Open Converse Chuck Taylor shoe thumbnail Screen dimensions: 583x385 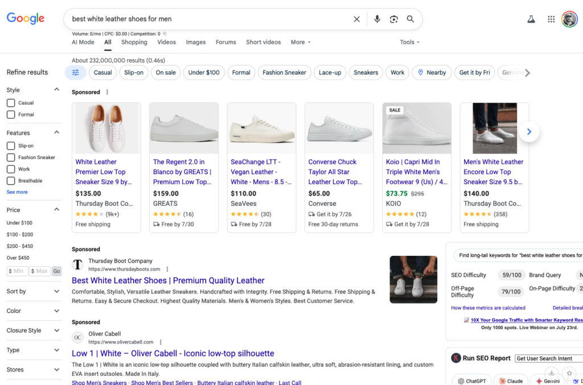339,128
